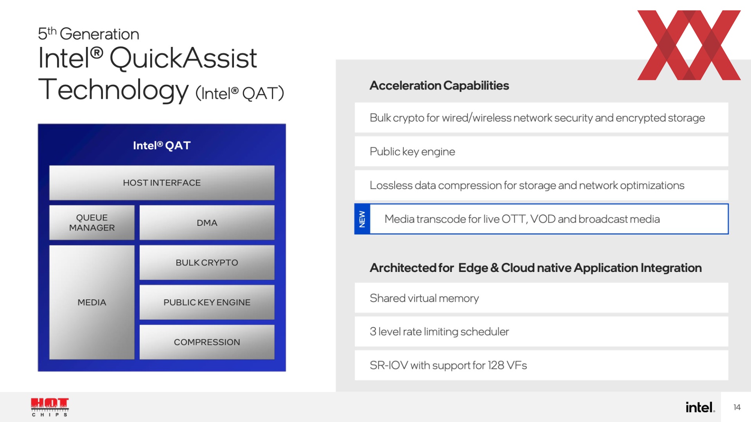Click the red double-X graphic
The image size is (751, 422).
[689, 45]
